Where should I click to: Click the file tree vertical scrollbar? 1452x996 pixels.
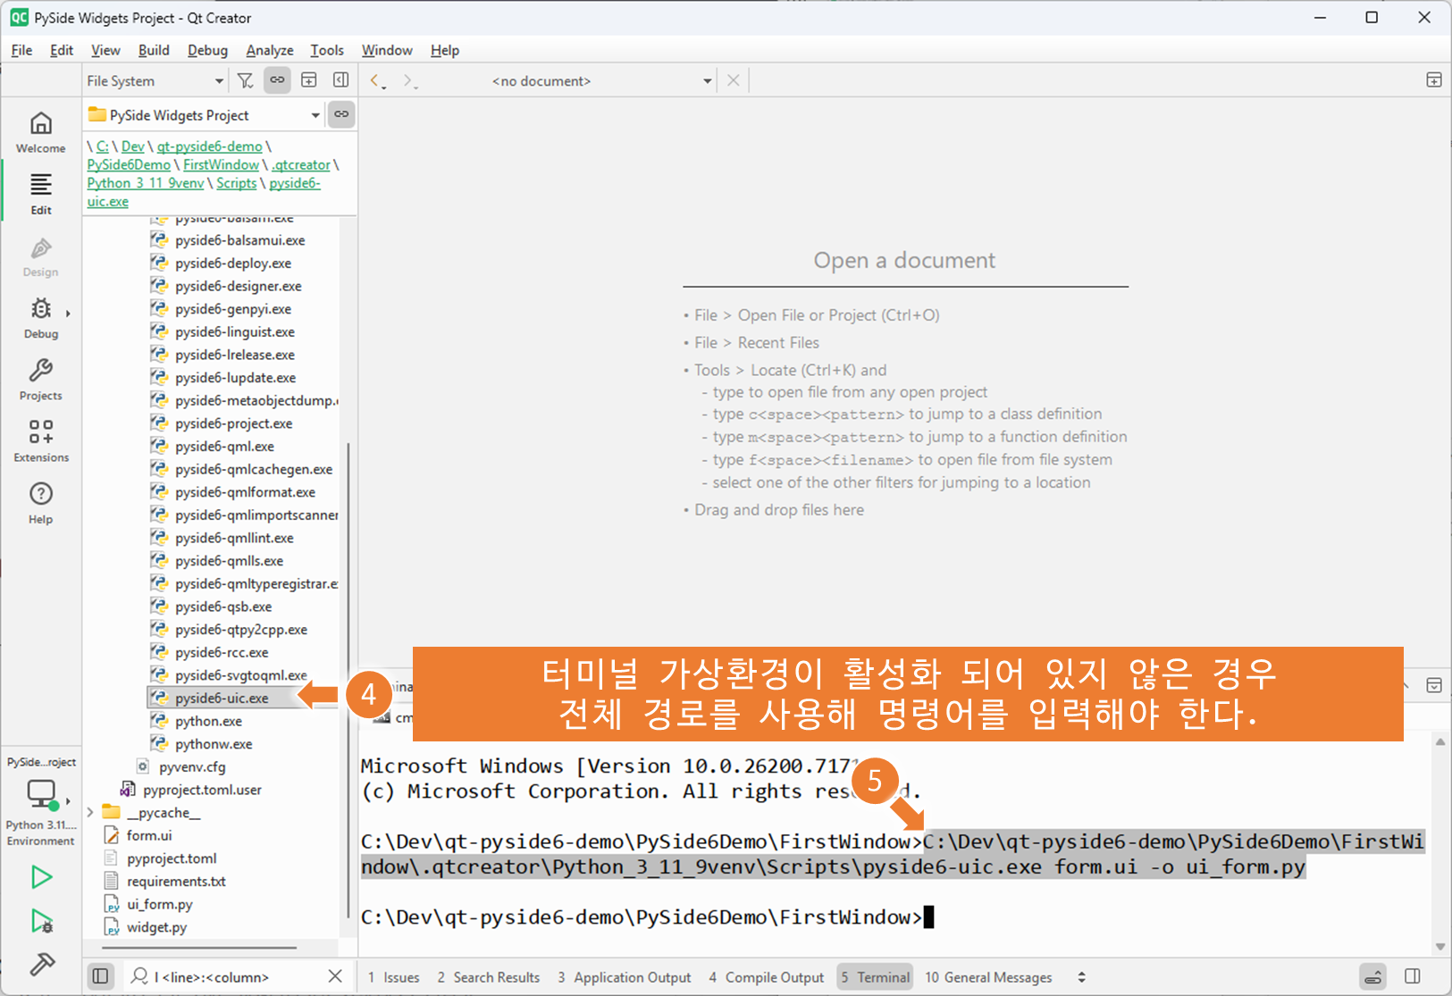click(348, 681)
